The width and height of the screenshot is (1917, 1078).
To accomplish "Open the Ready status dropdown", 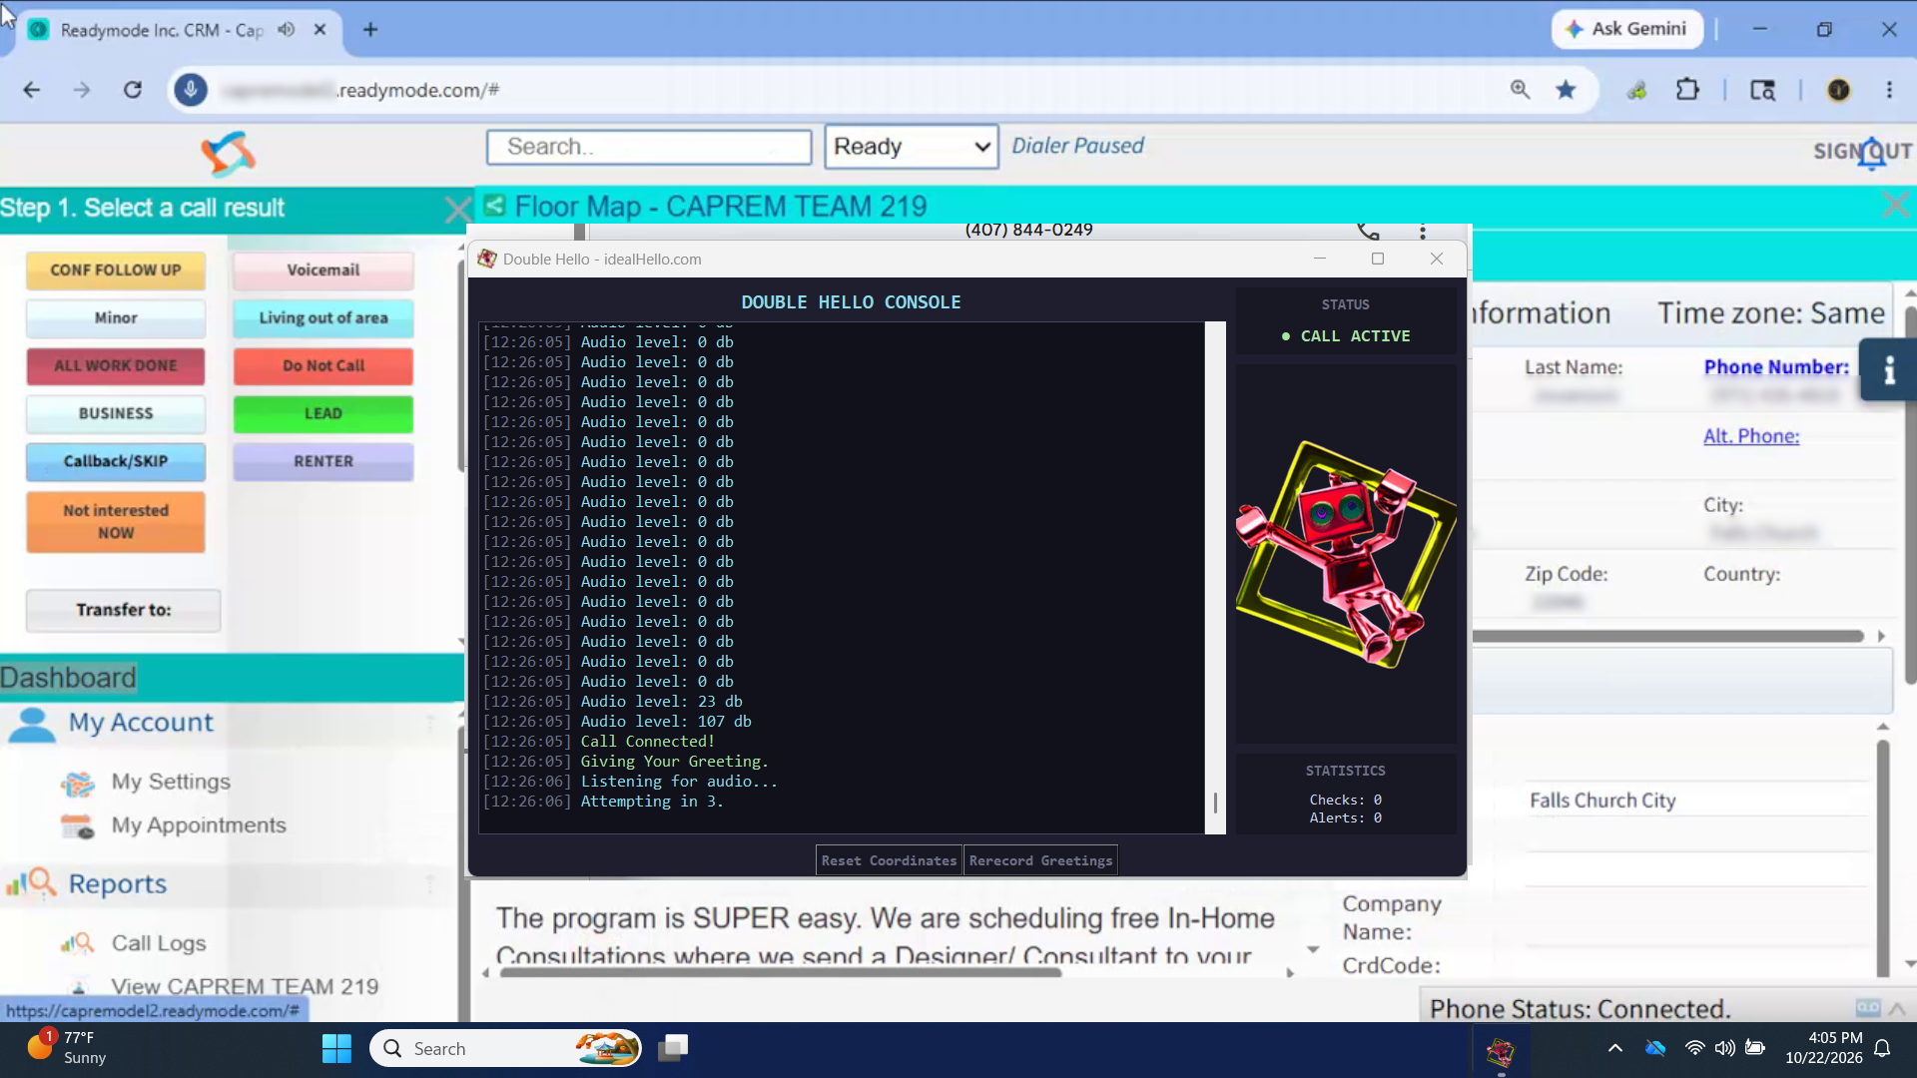I will tap(911, 147).
